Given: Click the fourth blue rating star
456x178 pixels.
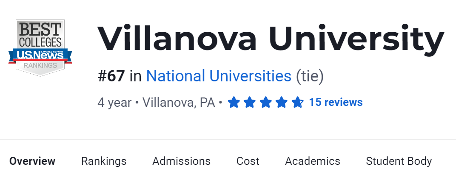Looking at the screenshot, I should pyautogui.click(x=282, y=103).
